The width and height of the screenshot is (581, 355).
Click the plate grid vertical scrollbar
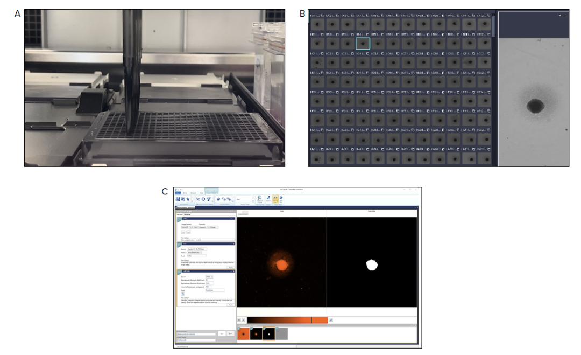493,25
